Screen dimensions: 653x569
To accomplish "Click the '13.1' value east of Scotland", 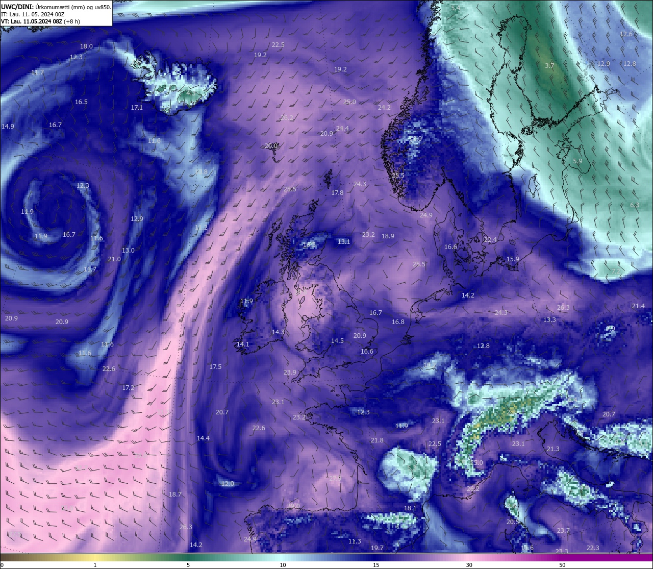I will coord(344,242).
